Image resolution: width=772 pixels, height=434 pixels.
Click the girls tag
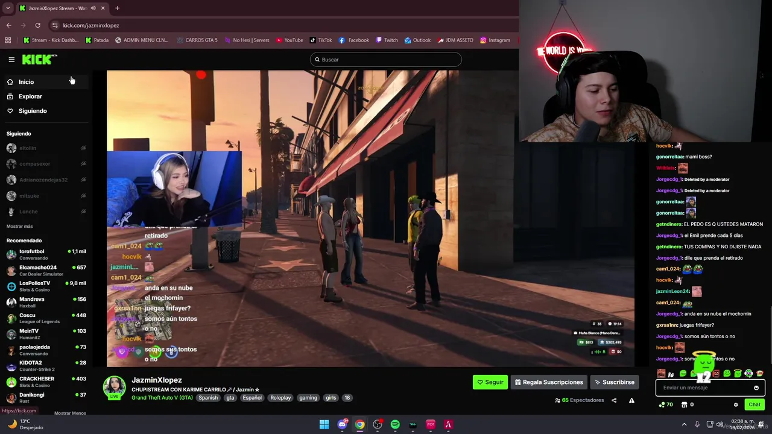[331, 398]
